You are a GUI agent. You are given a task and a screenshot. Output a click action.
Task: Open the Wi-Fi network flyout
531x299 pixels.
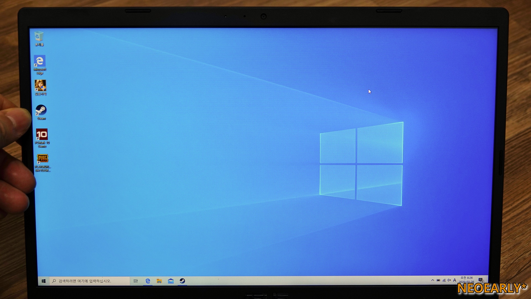point(444,280)
